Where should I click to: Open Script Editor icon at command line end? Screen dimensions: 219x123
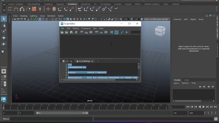pyautogui.click(x=216, y=119)
